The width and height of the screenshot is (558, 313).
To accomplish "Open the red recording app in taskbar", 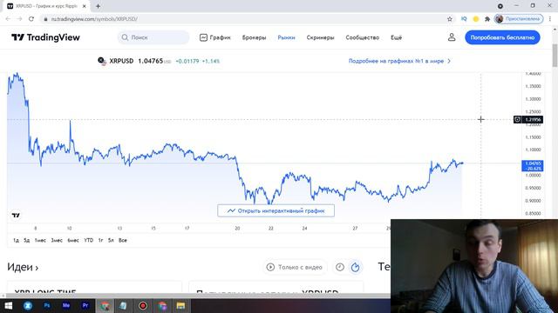I will 143,305.
